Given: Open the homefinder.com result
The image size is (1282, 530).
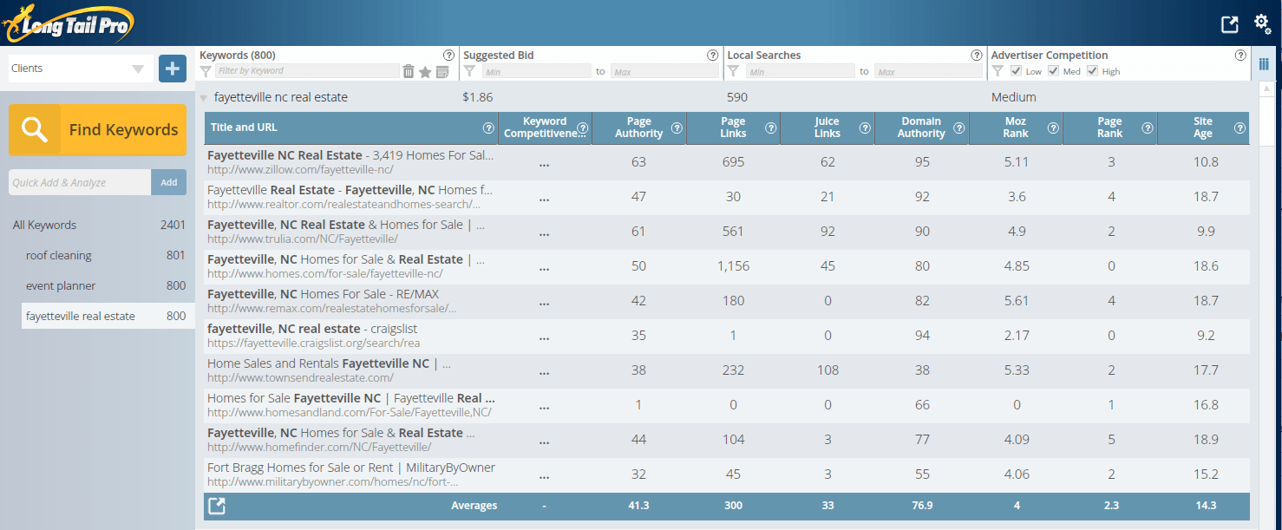Looking at the screenshot, I should 341,440.
